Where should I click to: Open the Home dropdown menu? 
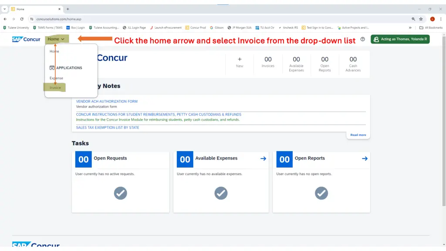click(x=56, y=39)
